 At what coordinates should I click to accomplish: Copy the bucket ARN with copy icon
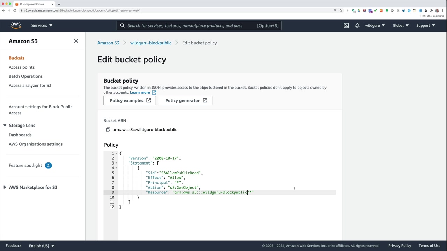coord(108,130)
